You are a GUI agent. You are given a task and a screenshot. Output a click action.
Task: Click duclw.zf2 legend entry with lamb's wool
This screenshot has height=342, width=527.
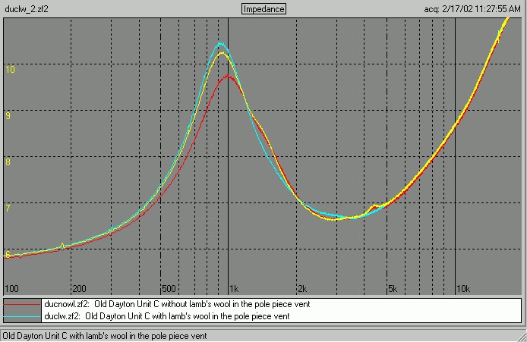point(167,316)
